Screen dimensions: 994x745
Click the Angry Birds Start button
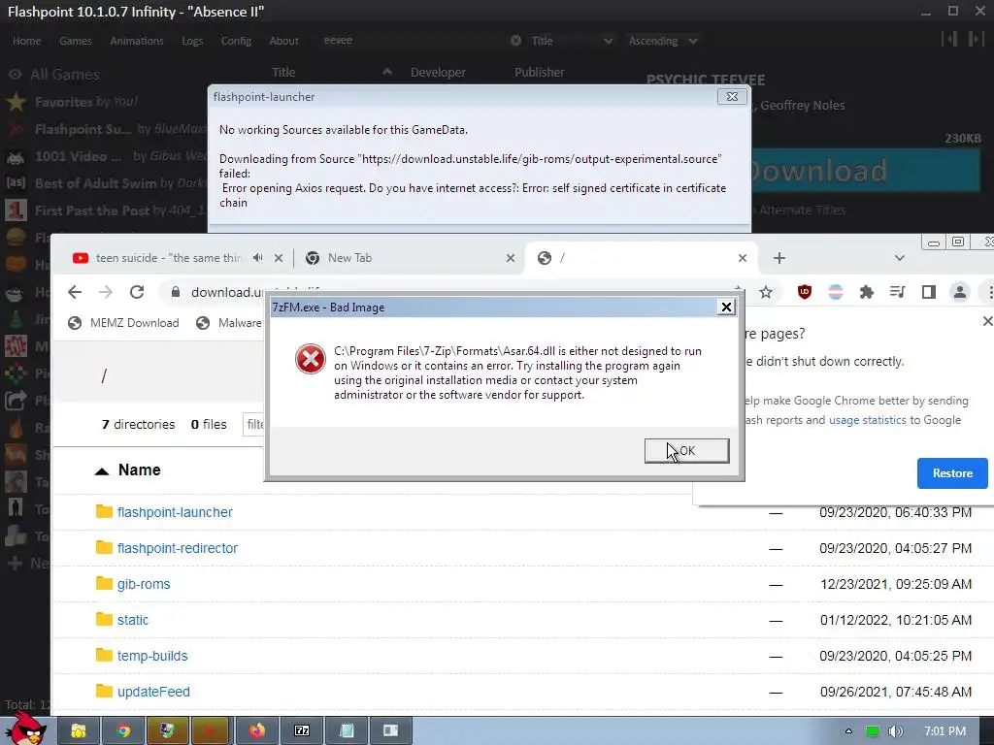click(26, 729)
